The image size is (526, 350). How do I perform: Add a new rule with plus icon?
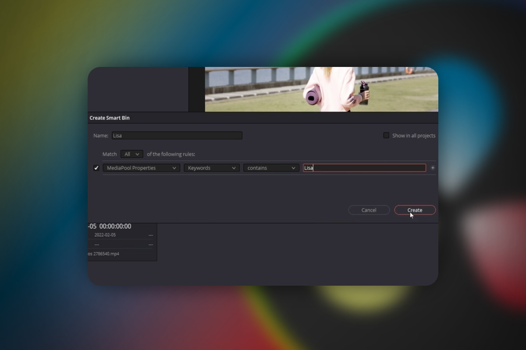coord(433,168)
